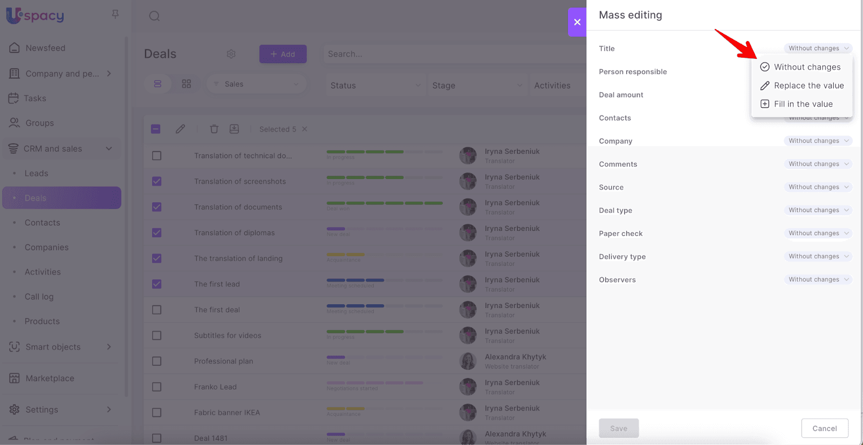Open the Deal type changes dropdown
863x445 pixels.
(x=818, y=210)
